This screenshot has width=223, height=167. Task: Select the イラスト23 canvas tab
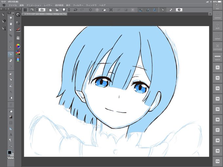[44, 14]
